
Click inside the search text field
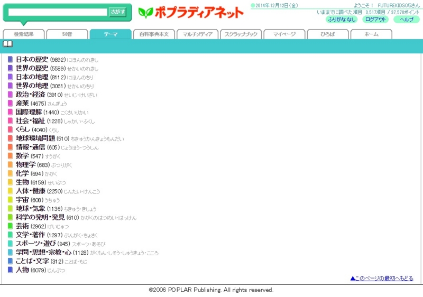point(58,12)
